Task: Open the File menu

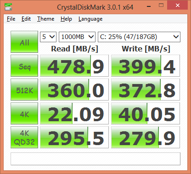Action: (11, 19)
